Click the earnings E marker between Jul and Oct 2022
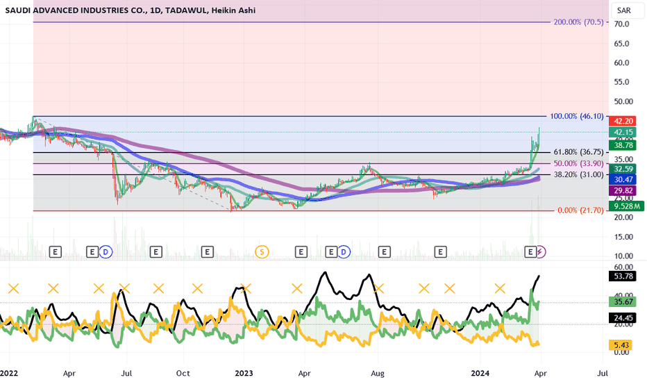The height and width of the screenshot is (382, 647). [156, 251]
